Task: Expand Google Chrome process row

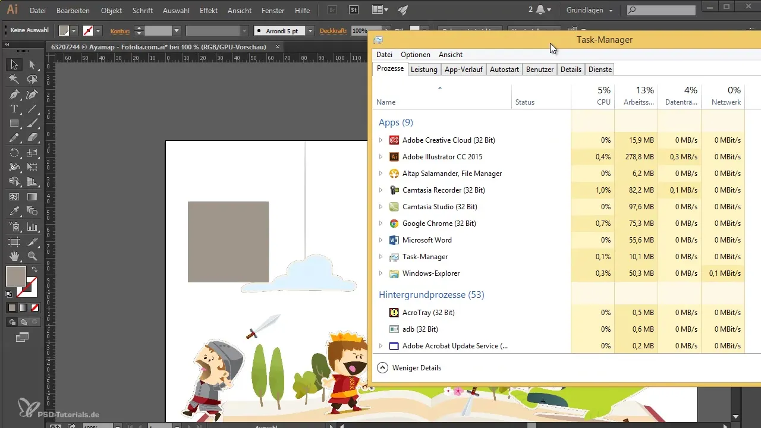Action: click(x=381, y=224)
